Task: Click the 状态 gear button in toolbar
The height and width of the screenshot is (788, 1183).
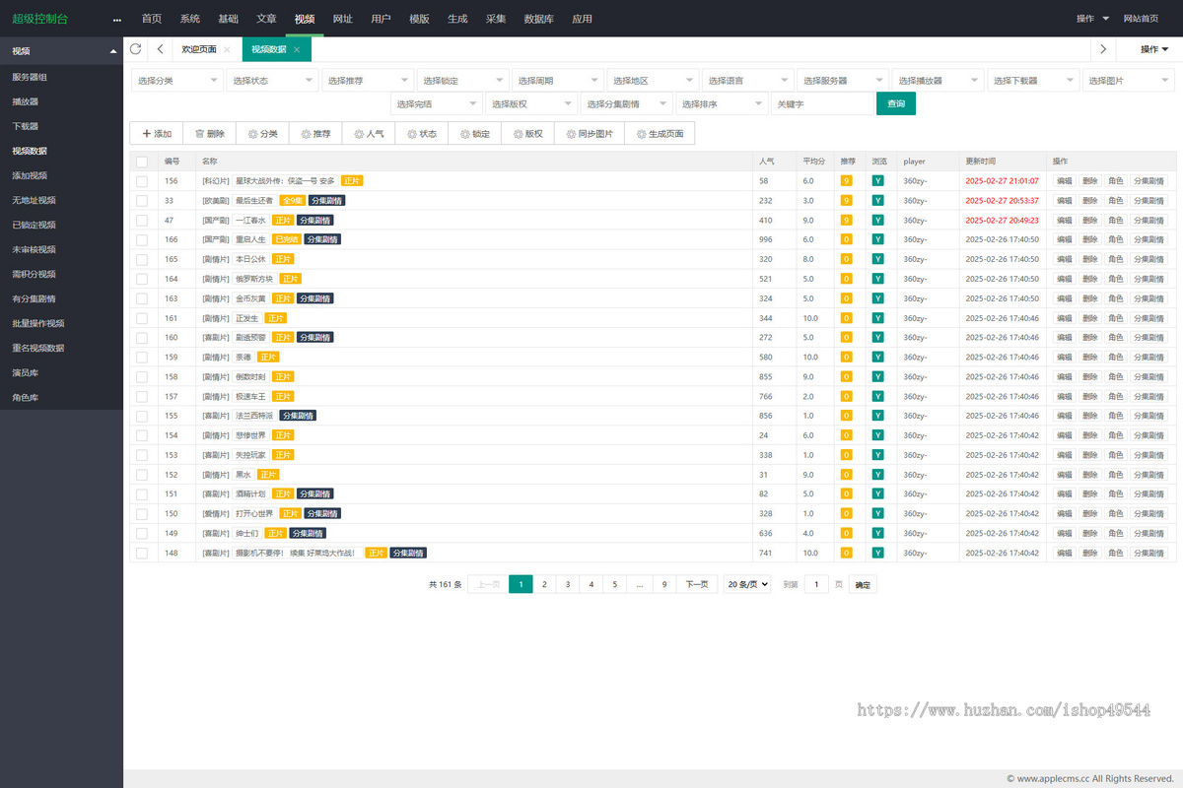Action: [422, 133]
